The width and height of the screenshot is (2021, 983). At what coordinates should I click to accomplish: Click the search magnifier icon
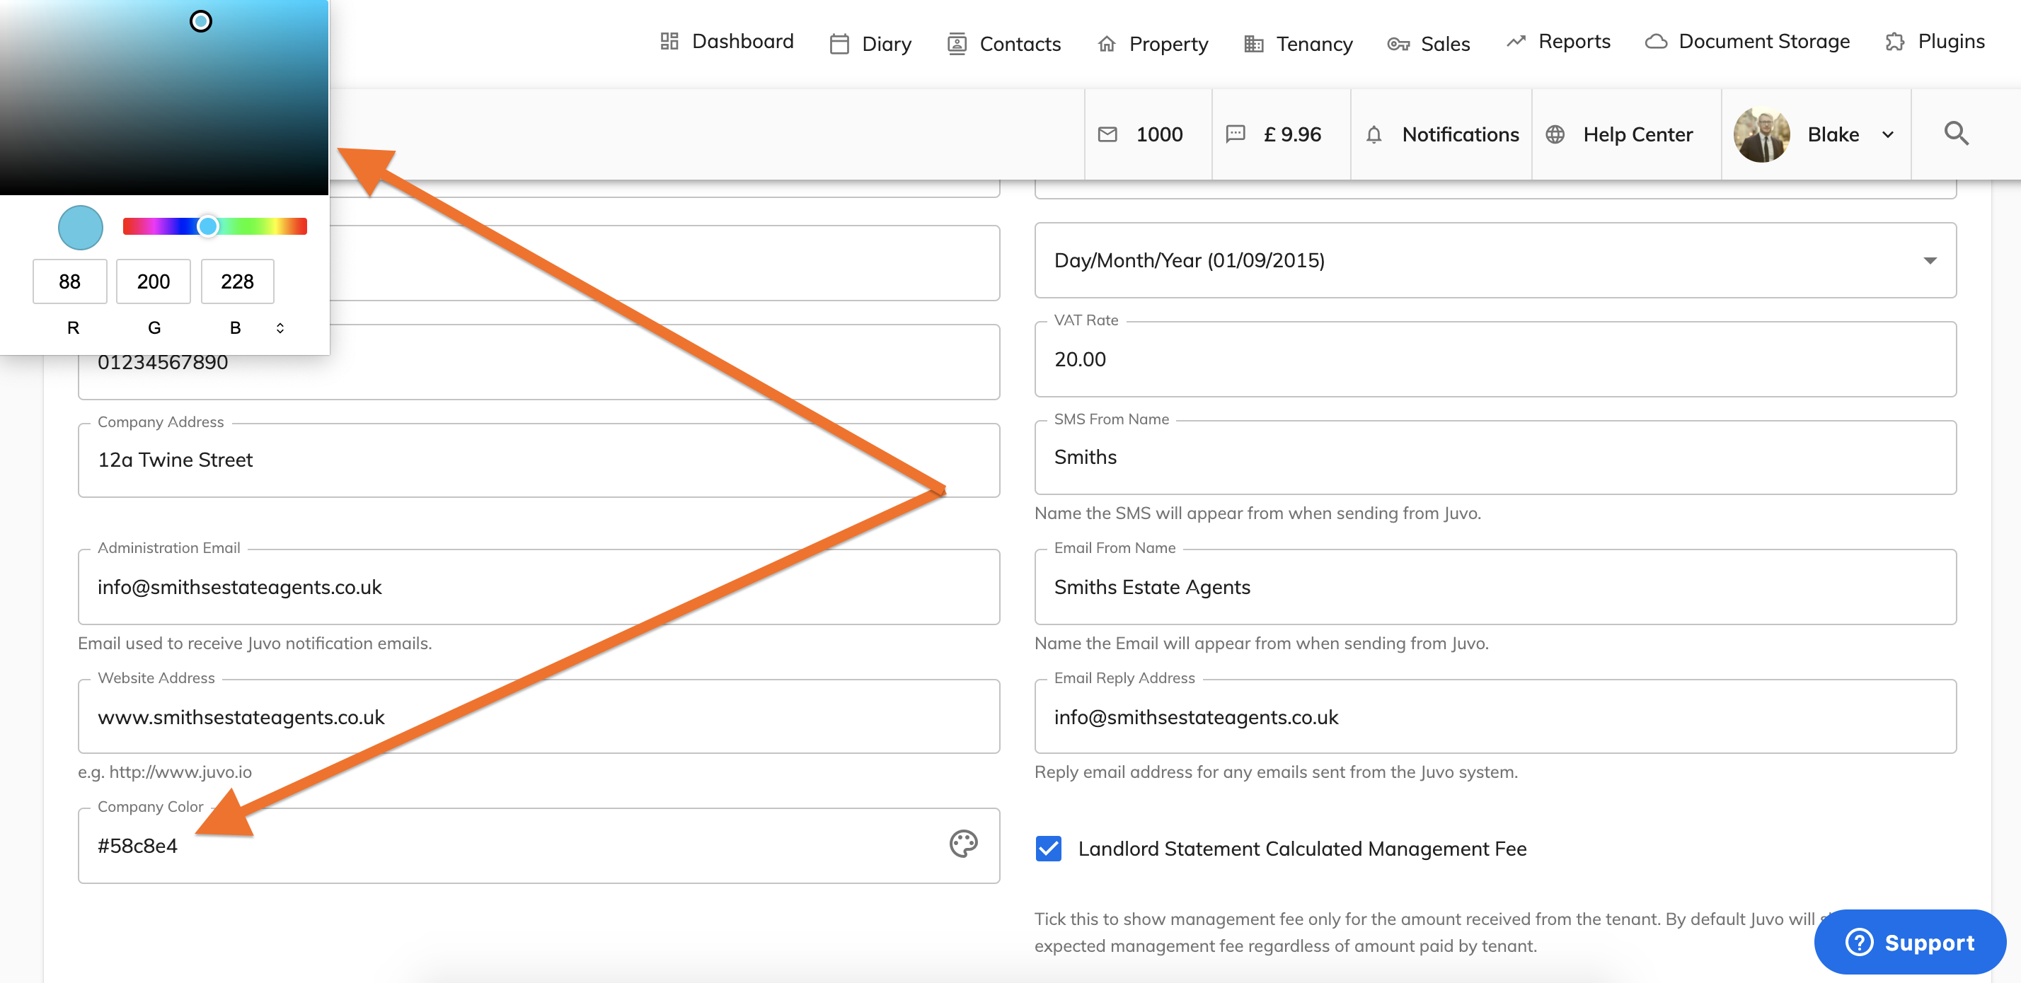[x=1956, y=134]
